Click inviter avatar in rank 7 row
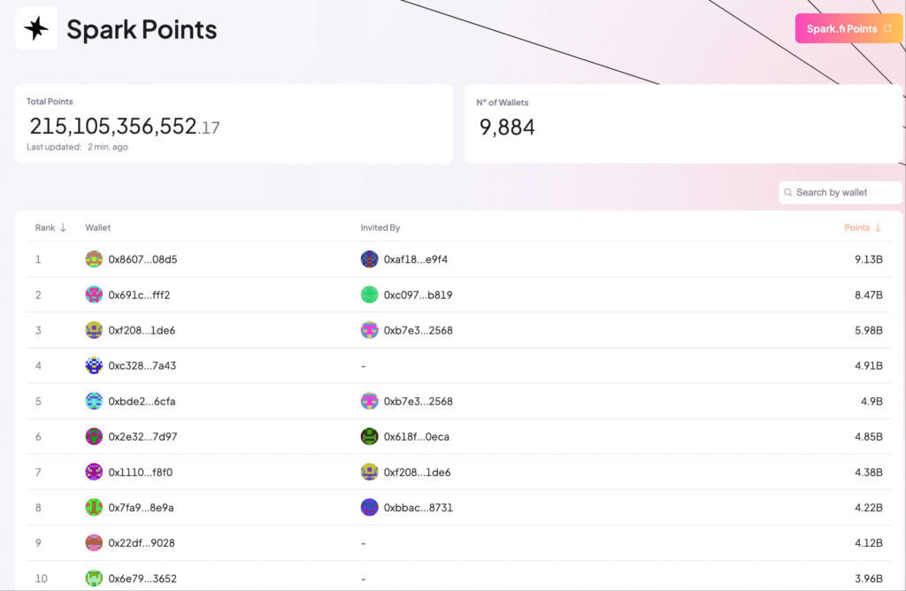906x591 pixels. click(369, 472)
